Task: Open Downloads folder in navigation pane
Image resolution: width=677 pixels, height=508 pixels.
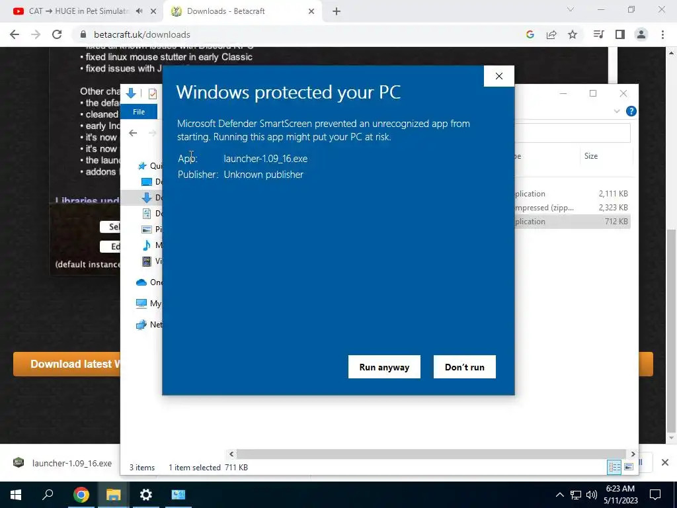Action: 152,197
